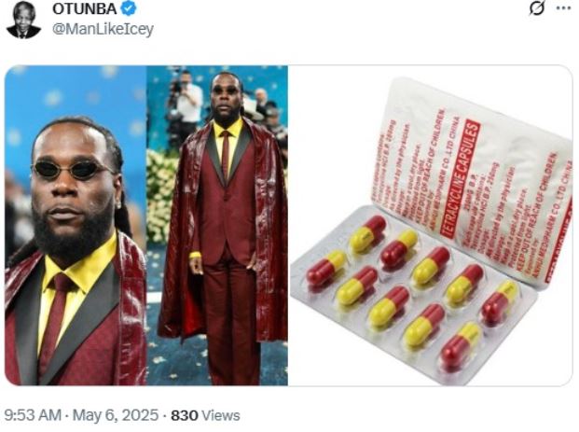Open the full-body maroon suit photo
Screen dimensions: 579x432
click(217, 226)
